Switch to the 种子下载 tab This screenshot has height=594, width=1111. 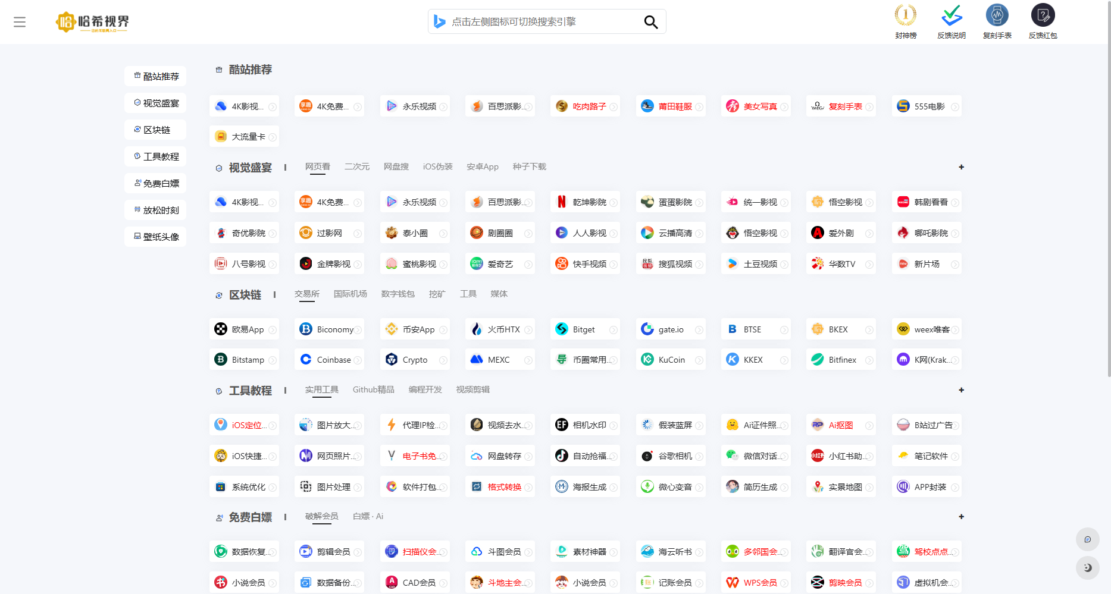point(530,166)
